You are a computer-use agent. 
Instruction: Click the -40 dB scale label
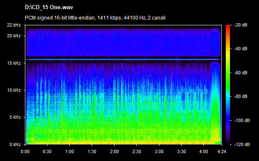point(241,49)
